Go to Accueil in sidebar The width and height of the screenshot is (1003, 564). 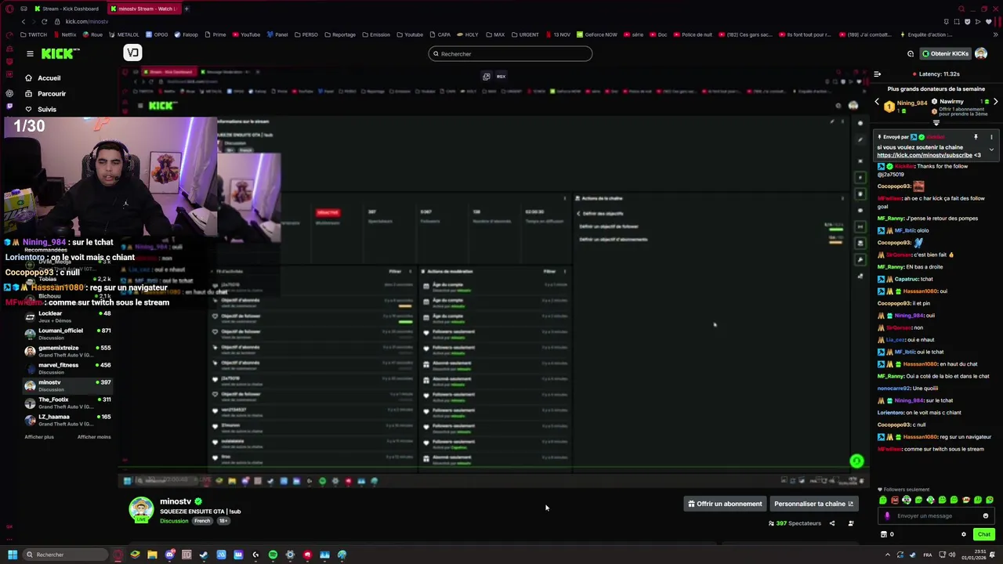pos(43,78)
